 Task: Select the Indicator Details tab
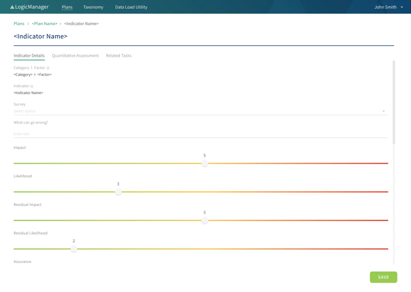(x=29, y=56)
